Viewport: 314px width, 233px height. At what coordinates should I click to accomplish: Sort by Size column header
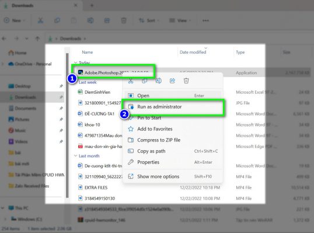287,52
